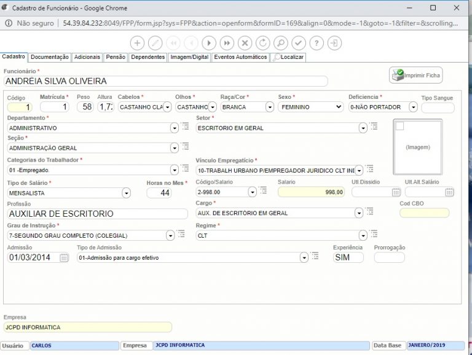Click the help question mark icon

pos(316,43)
